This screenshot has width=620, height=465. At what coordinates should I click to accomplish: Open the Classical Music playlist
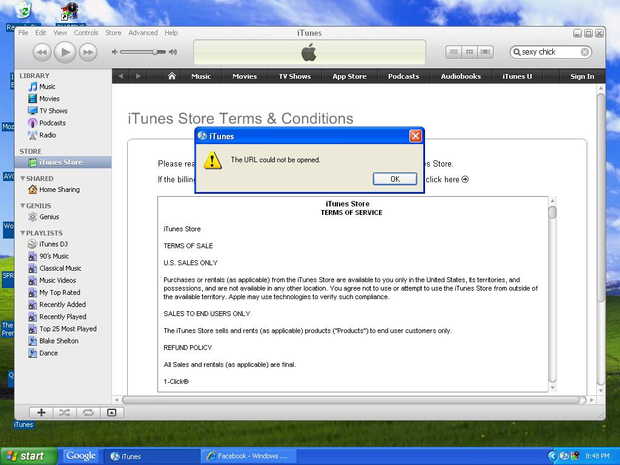[x=63, y=268]
